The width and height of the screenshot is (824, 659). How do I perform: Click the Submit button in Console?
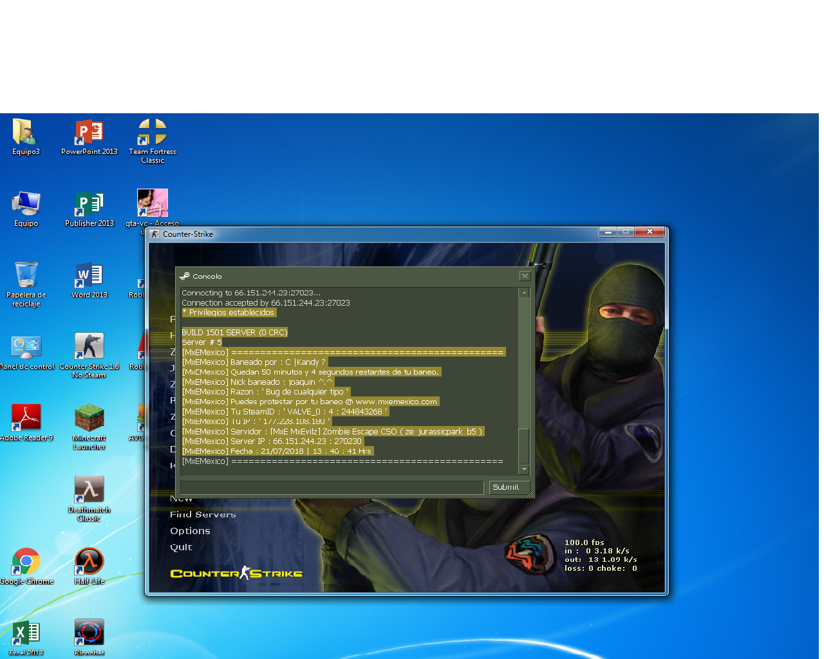click(509, 488)
